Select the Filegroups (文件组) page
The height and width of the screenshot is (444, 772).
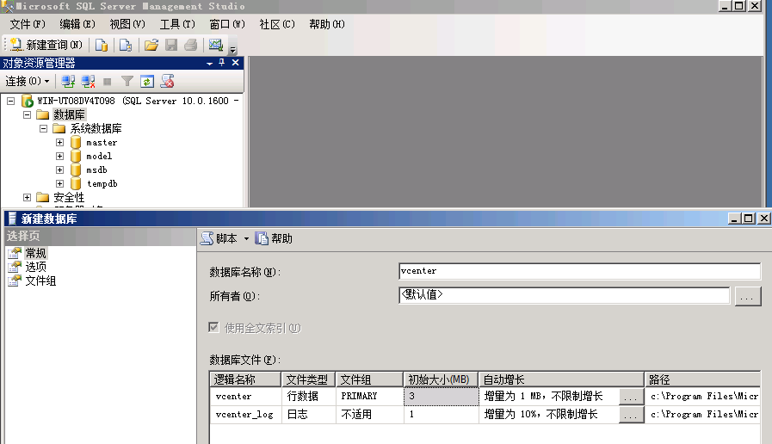coord(40,281)
